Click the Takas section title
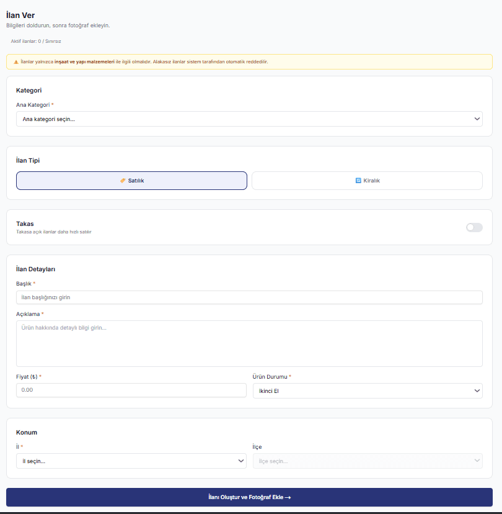Viewport: 502px width, 514px height. (25, 223)
